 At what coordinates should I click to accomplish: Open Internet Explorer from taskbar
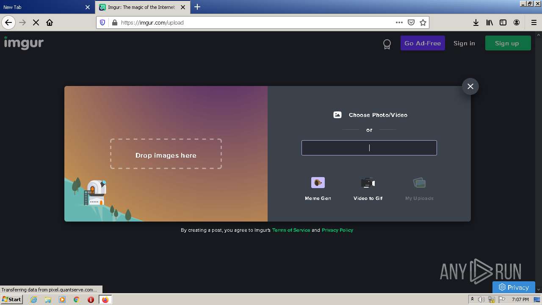(x=33, y=299)
